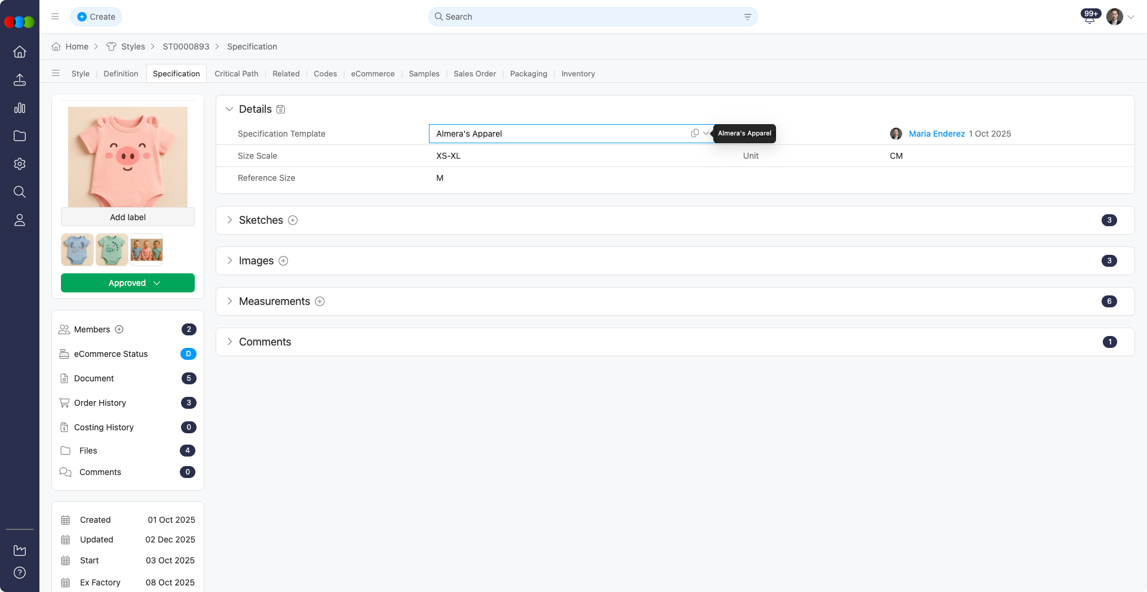Switch to the Critical Path tab
This screenshot has height=592, width=1147.
point(237,74)
